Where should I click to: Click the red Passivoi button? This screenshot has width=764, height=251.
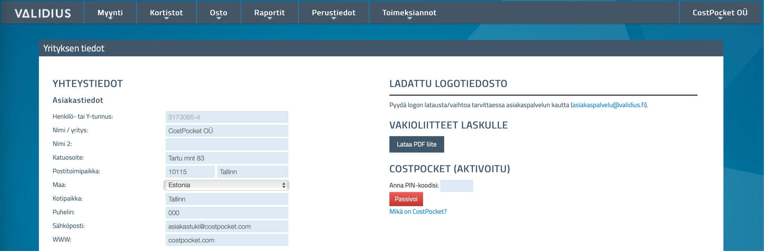(406, 199)
